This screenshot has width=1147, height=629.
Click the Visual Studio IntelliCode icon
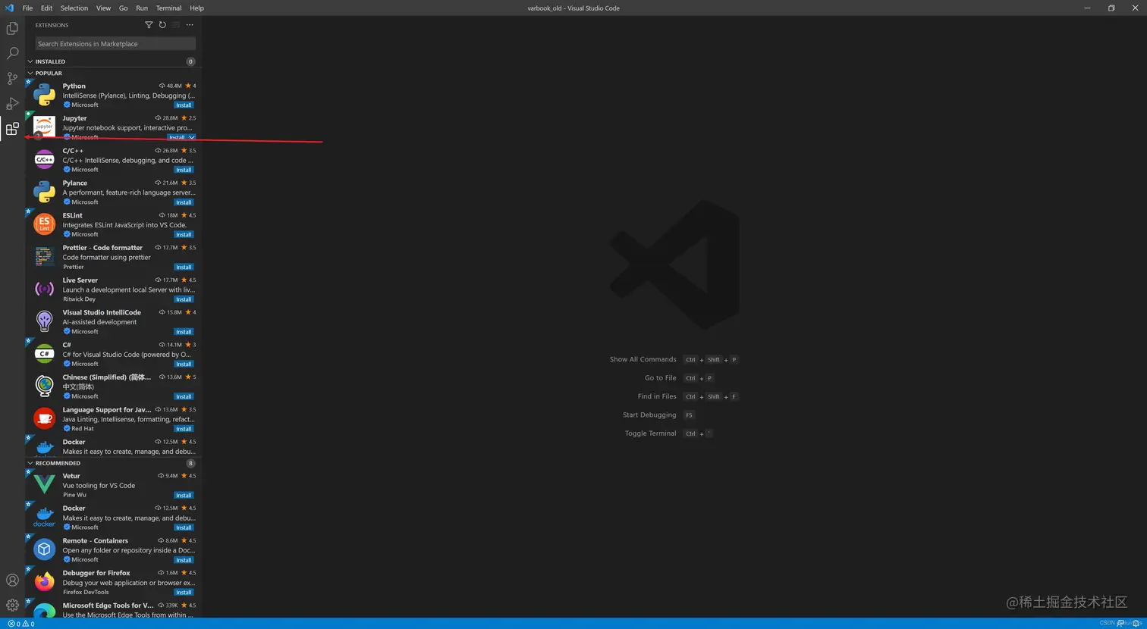pos(44,321)
